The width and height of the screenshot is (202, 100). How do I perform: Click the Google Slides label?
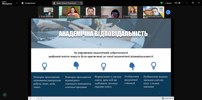[167, 98]
